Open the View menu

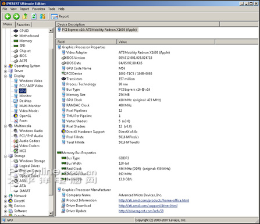point(13,9)
